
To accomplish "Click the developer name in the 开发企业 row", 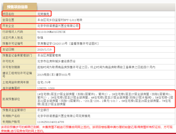I will tap(58, 26).
